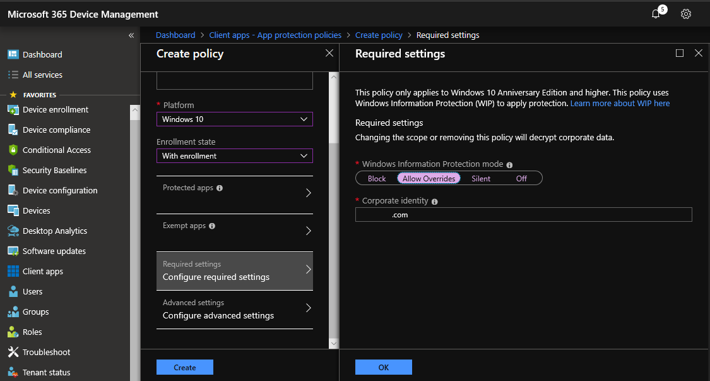
Task: Open Client apps in the sidebar
Action: pos(43,271)
